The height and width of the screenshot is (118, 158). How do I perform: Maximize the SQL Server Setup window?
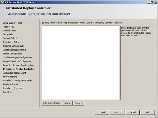[152, 2]
